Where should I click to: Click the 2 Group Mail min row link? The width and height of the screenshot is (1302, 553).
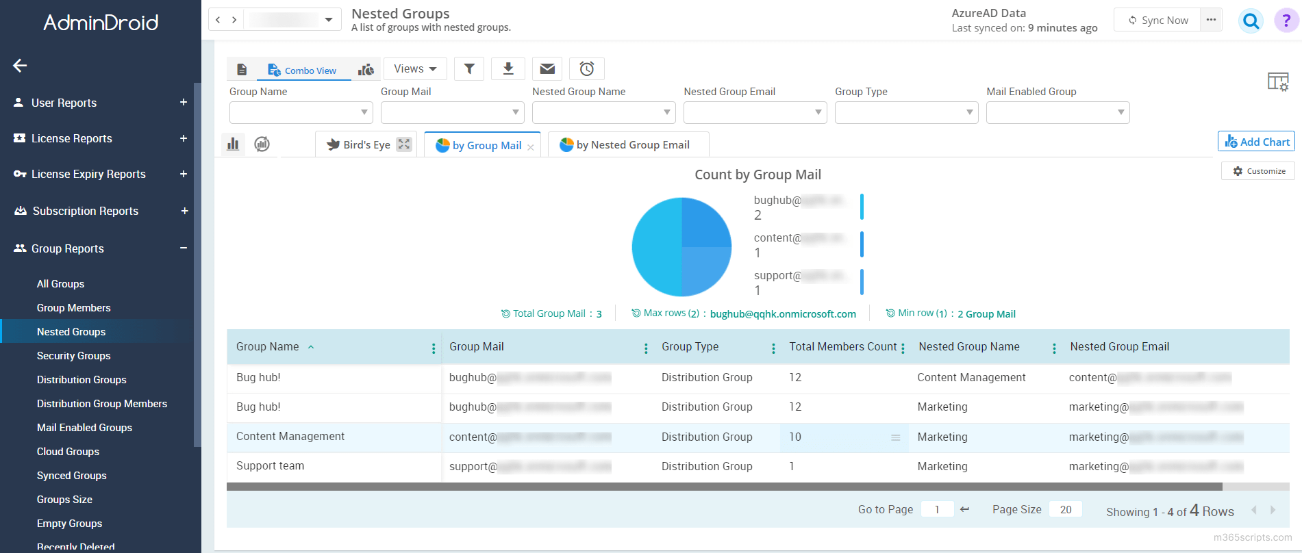986,314
